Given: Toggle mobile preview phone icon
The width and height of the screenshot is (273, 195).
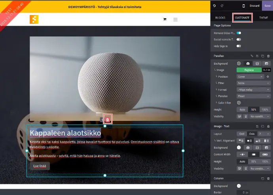Looking at the screenshot, I should (x=243, y=6).
